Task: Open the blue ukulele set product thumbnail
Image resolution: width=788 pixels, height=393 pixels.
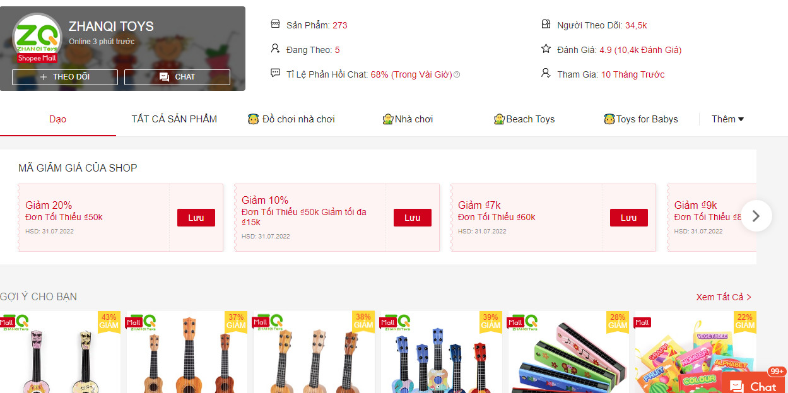Action: click(x=441, y=352)
